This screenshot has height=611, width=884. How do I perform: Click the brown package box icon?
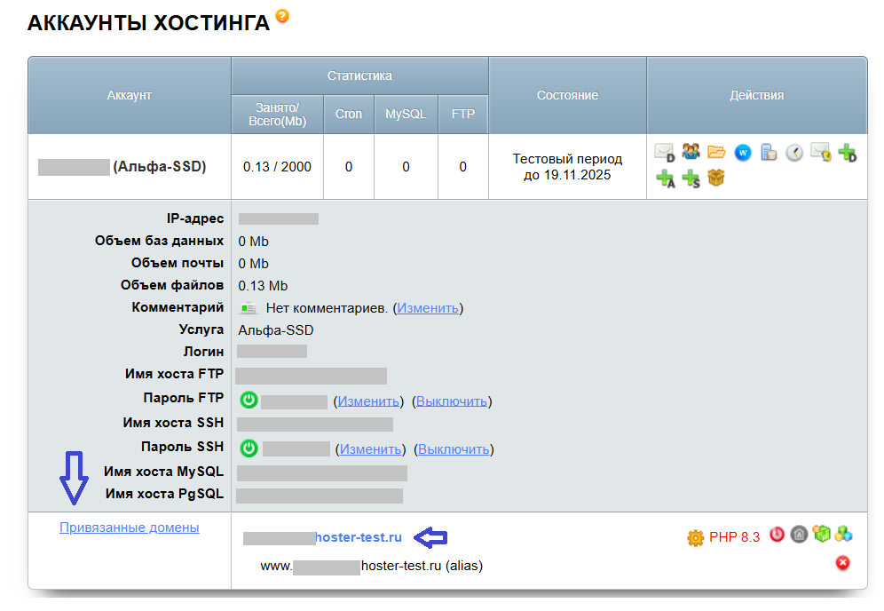coord(716,178)
